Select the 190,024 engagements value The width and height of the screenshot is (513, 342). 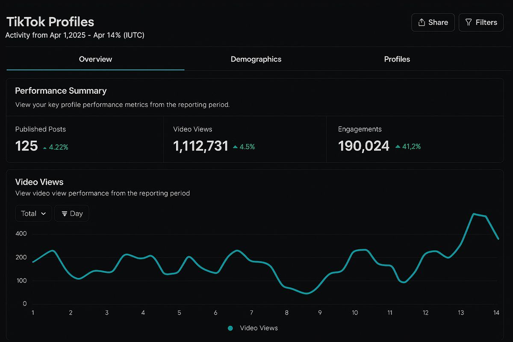click(364, 146)
